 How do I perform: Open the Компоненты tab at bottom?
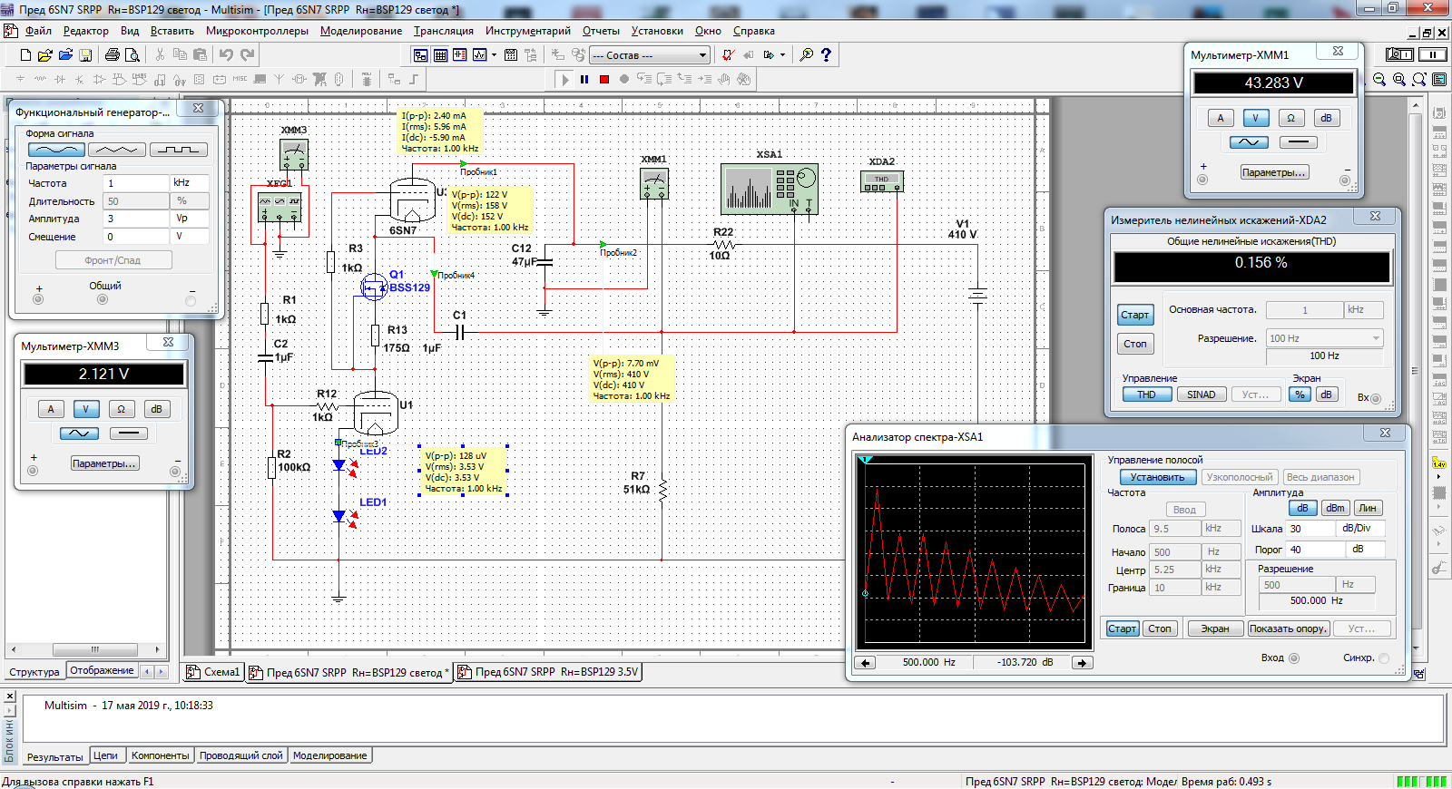[x=160, y=755]
